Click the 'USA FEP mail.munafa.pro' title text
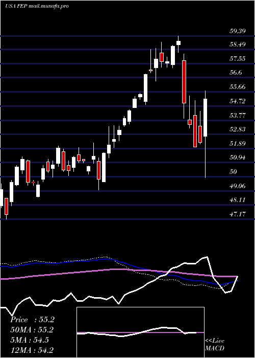255x358 pixels. [37, 6]
